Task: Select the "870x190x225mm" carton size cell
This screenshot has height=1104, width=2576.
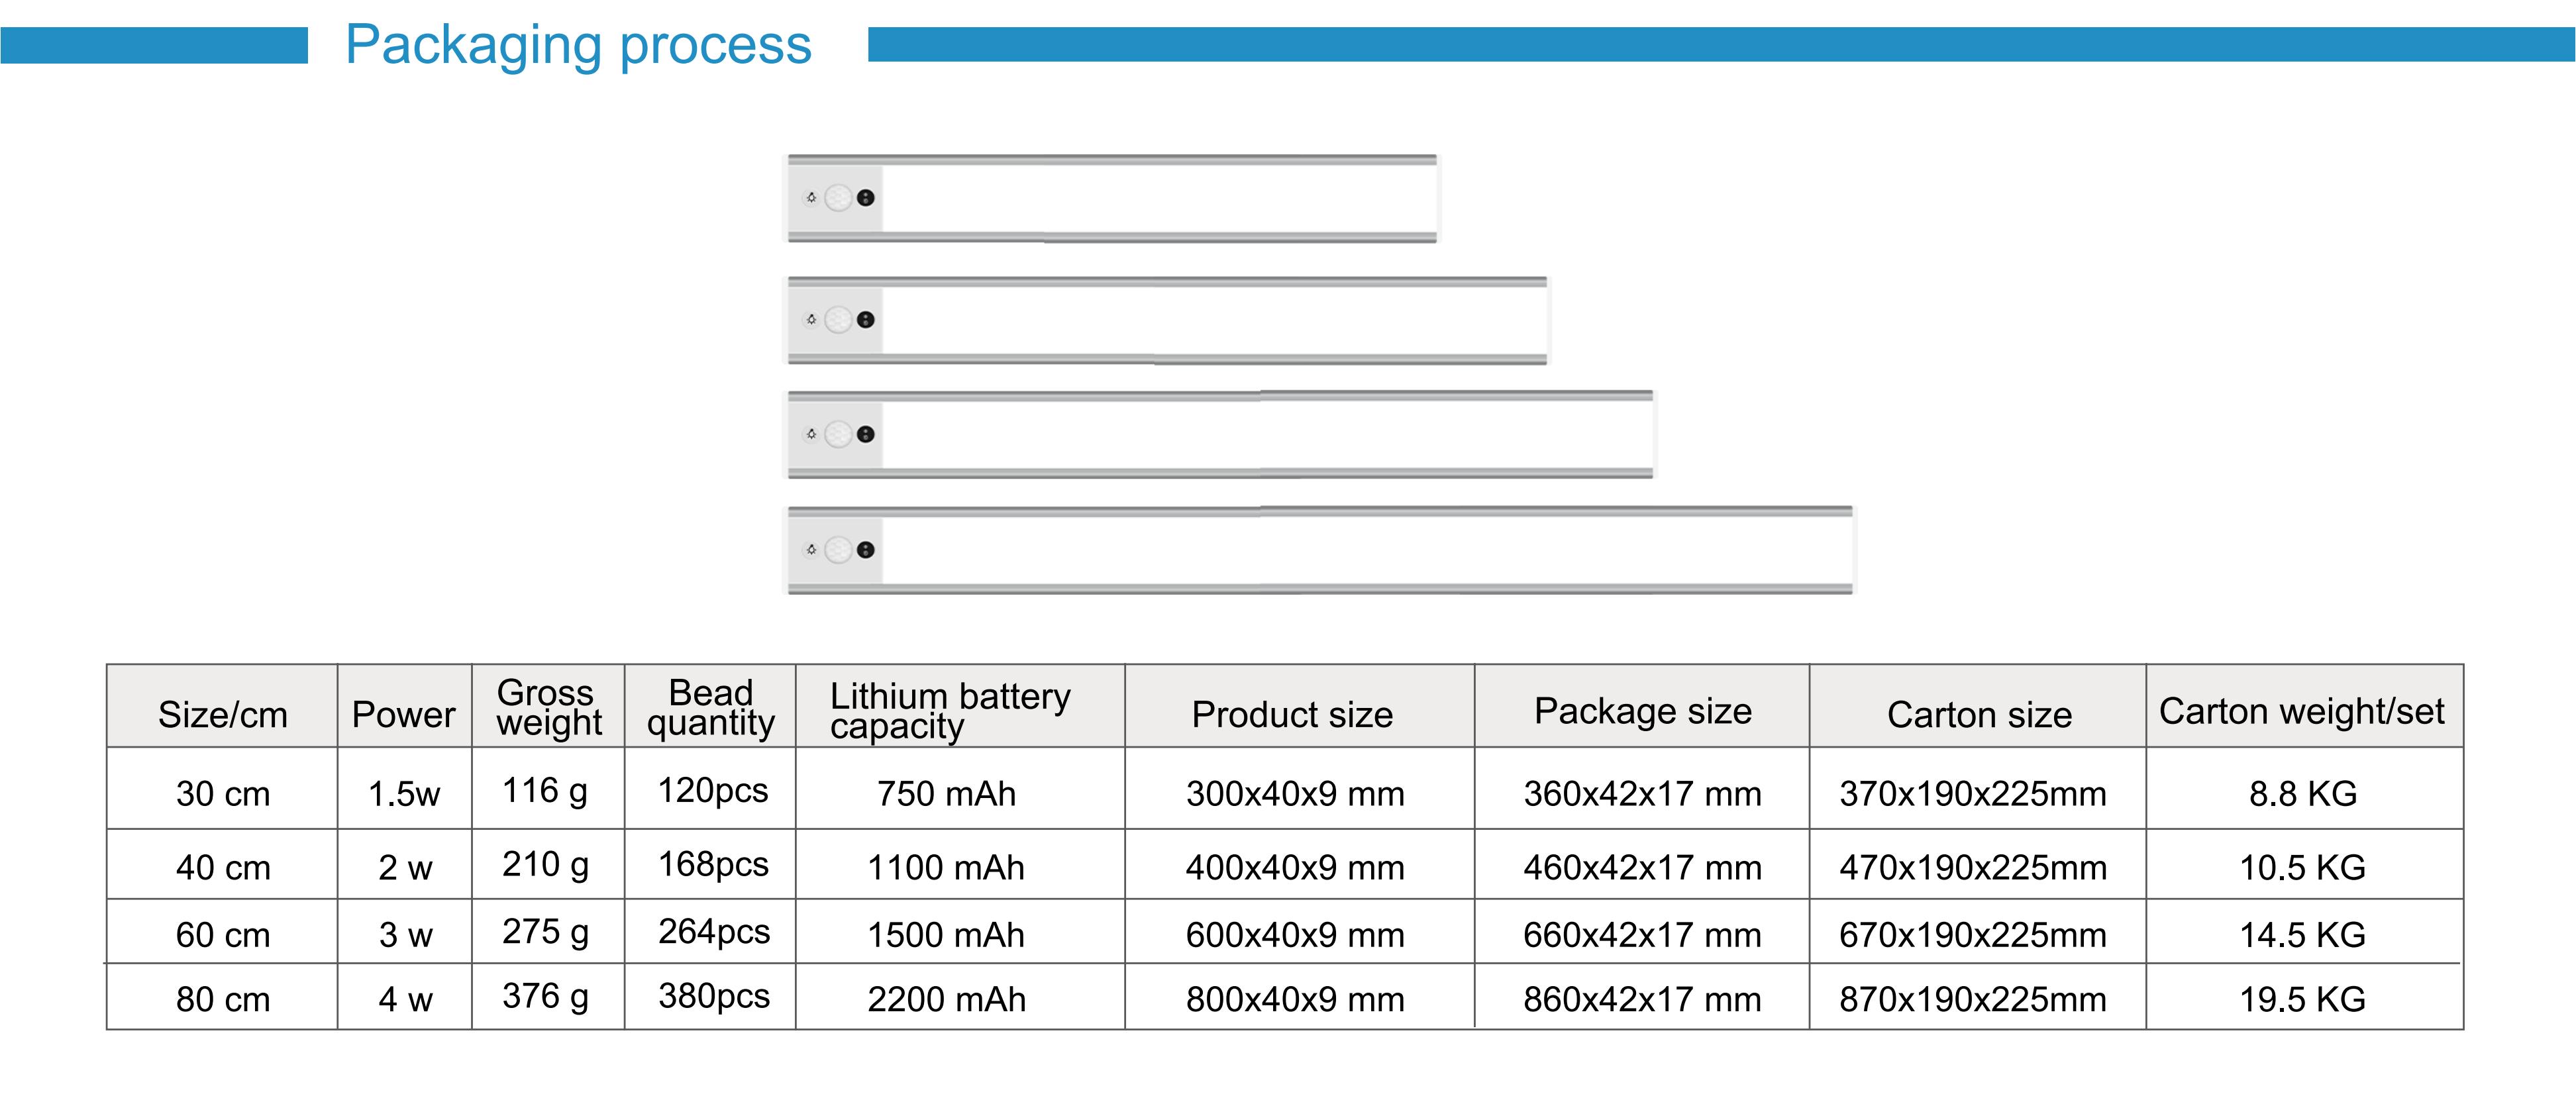Action: tap(1973, 999)
